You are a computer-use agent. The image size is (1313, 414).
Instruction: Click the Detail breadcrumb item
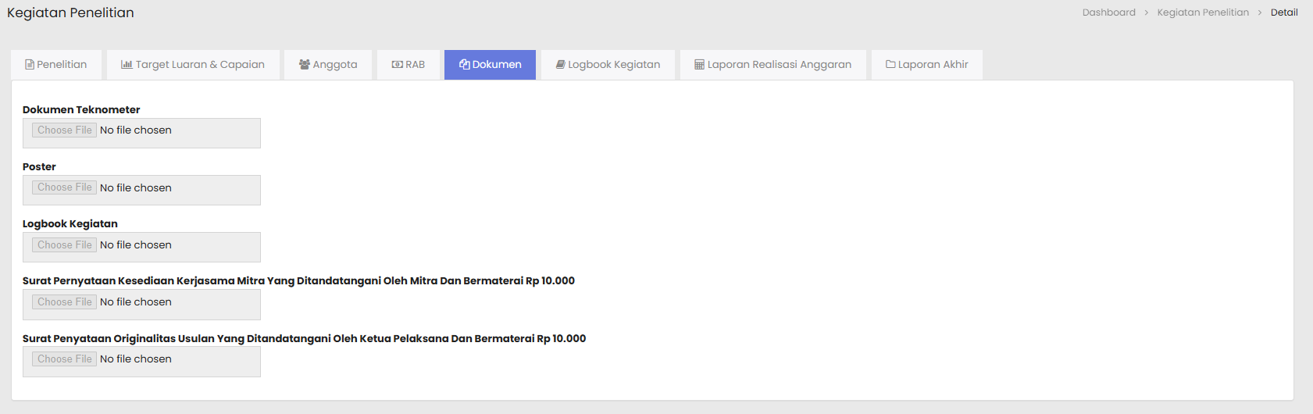coord(1284,12)
